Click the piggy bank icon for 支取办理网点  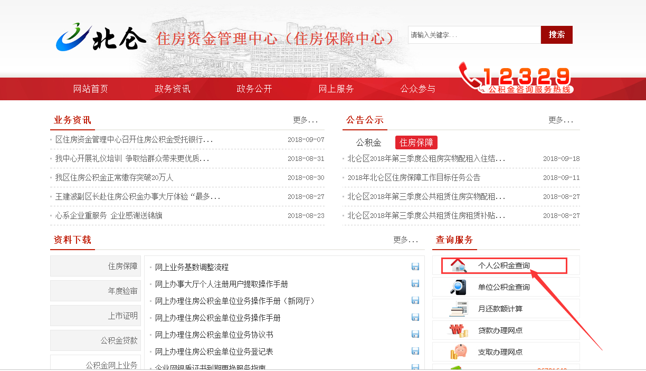pyautogui.click(x=458, y=351)
